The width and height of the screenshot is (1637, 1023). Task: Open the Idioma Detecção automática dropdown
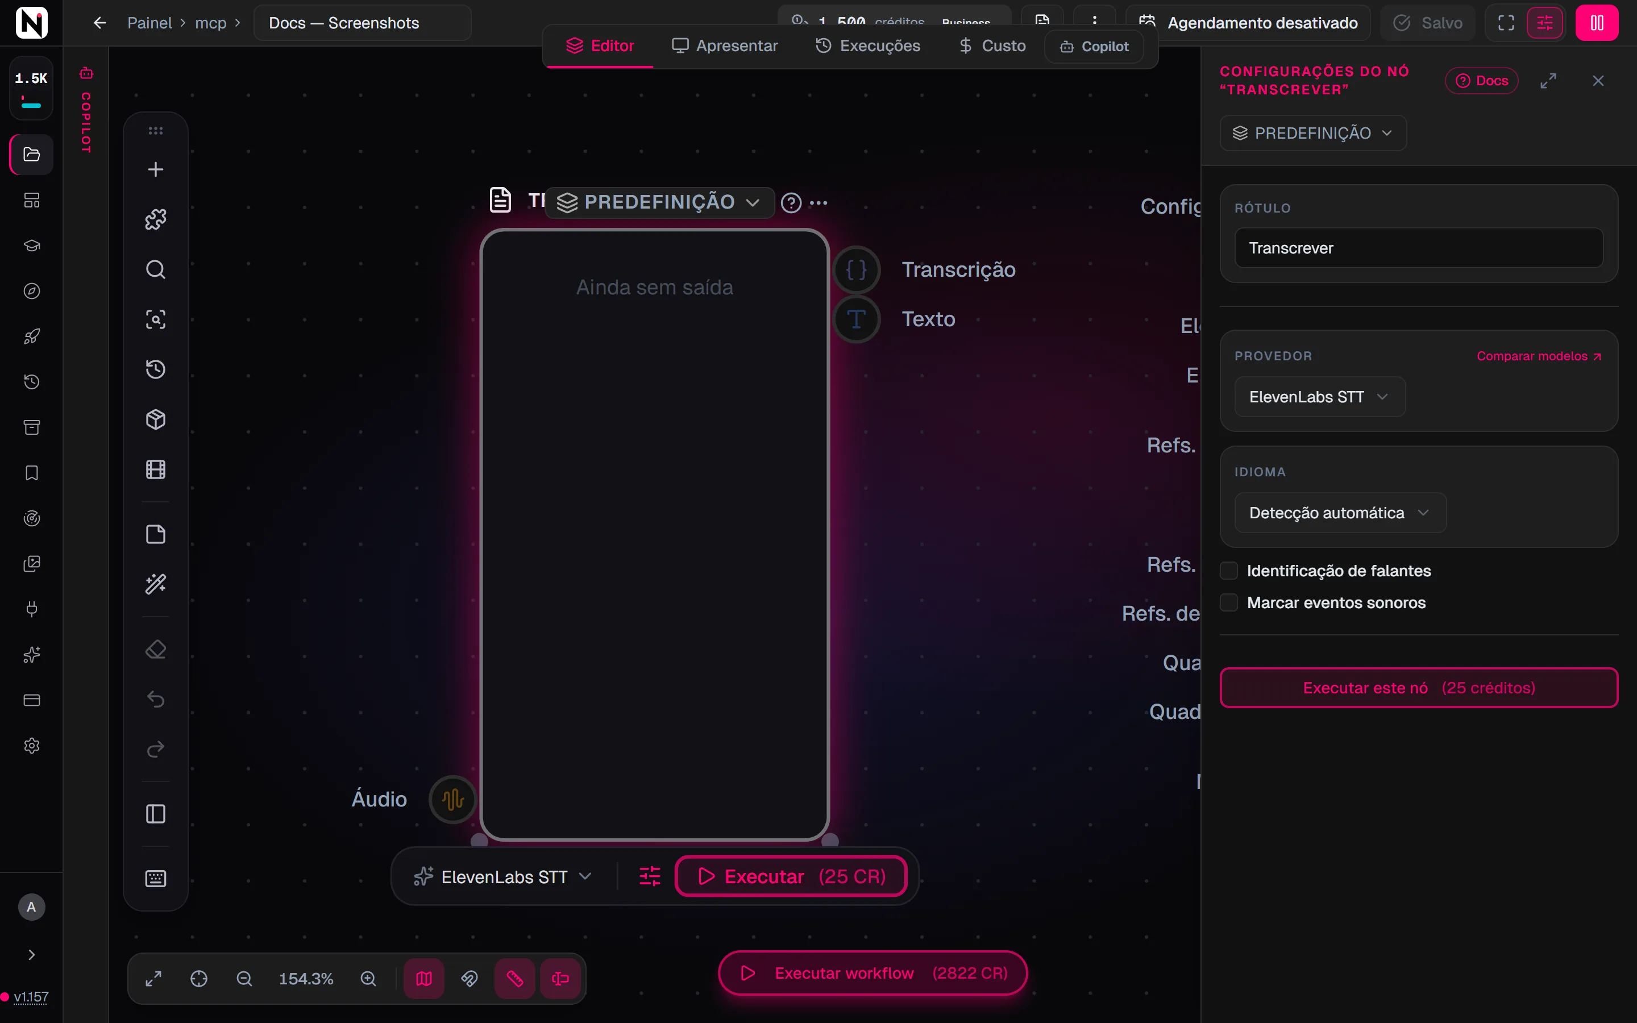coord(1339,513)
